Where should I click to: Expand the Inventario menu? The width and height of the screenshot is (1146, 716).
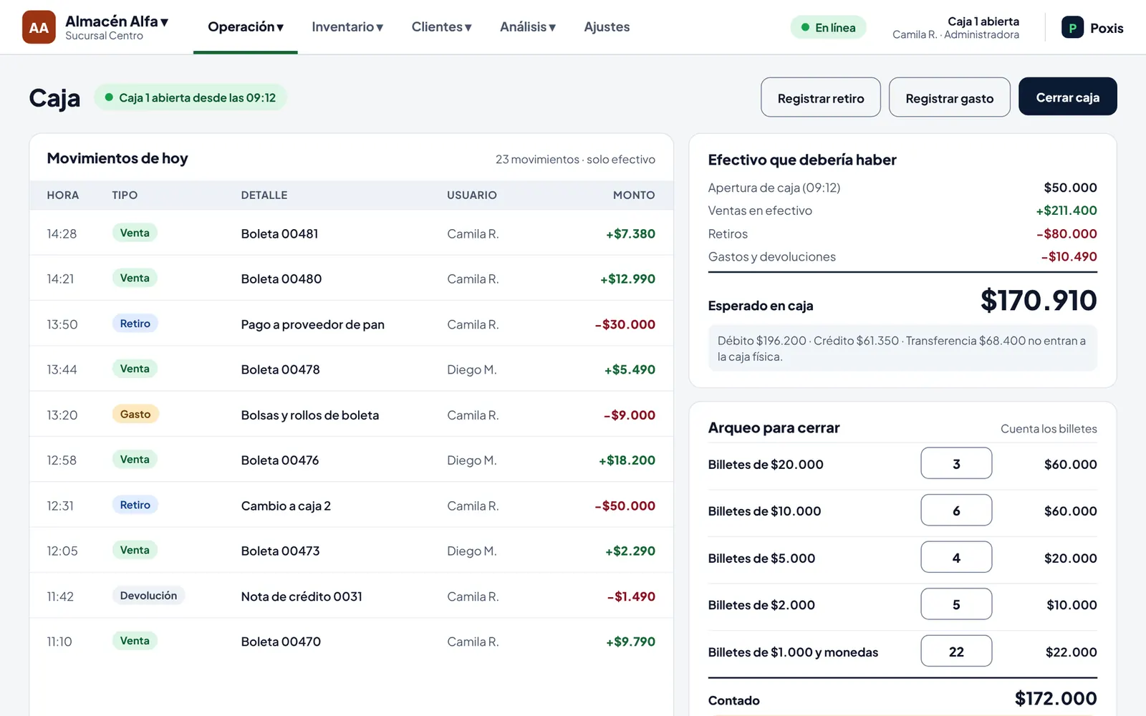click(x=347, y=27)
